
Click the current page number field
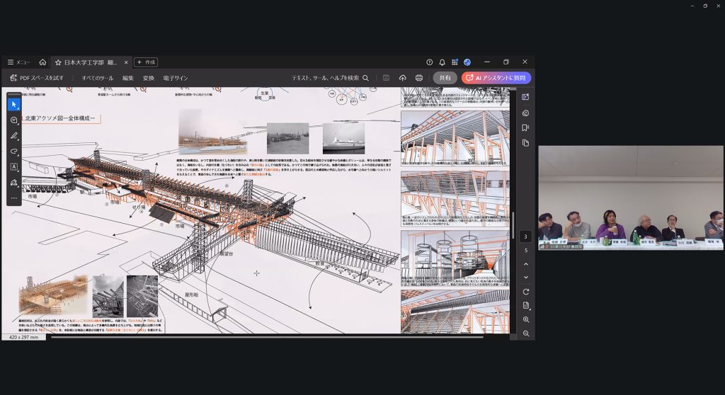[525, 236]
